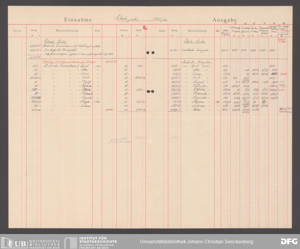Viewport: 300px width, 249px height.
Task: Click the Diverses column header
Action: pyautogui.click(x=124, y=31)
